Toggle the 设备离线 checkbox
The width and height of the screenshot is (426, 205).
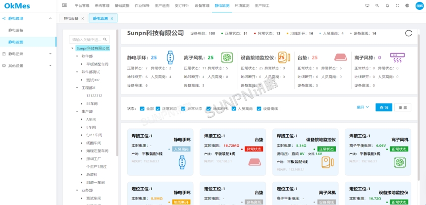(x=259, y=108)
